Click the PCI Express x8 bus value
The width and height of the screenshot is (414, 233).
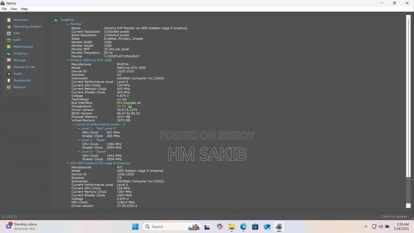tap(129, 103)
